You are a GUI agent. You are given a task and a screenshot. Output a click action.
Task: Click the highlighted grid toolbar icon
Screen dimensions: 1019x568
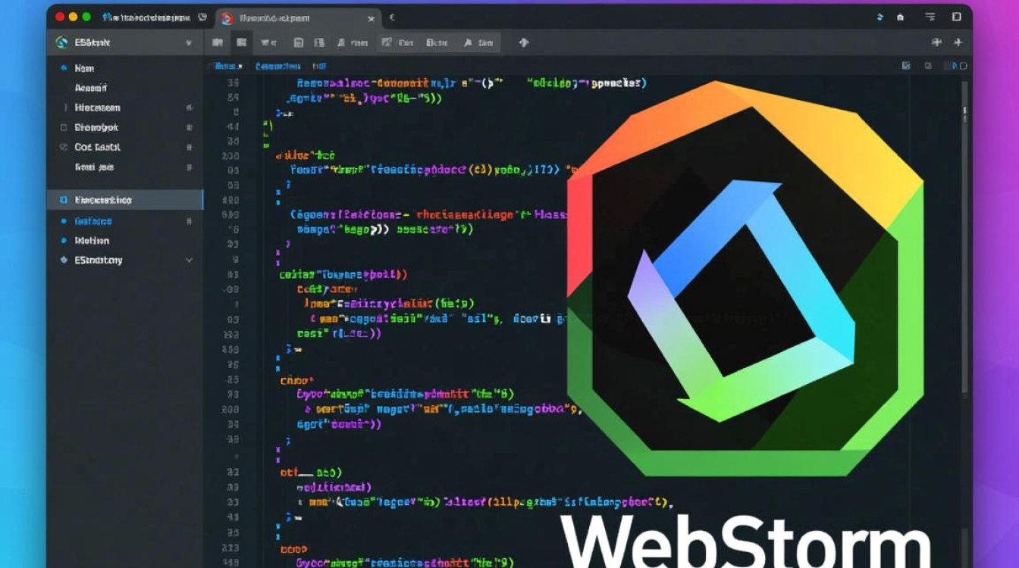coord(242,43)
